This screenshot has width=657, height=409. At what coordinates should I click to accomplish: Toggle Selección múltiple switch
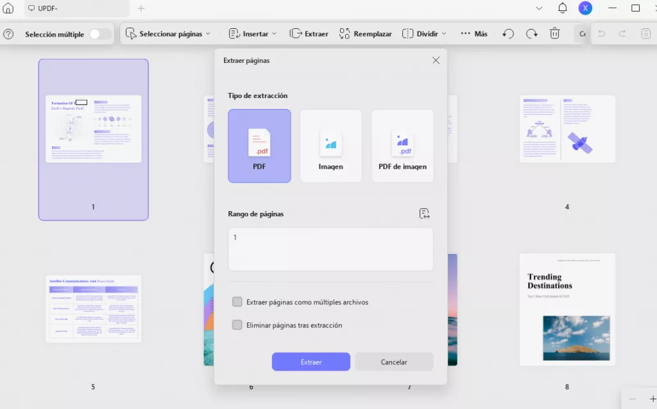[99, 35]
